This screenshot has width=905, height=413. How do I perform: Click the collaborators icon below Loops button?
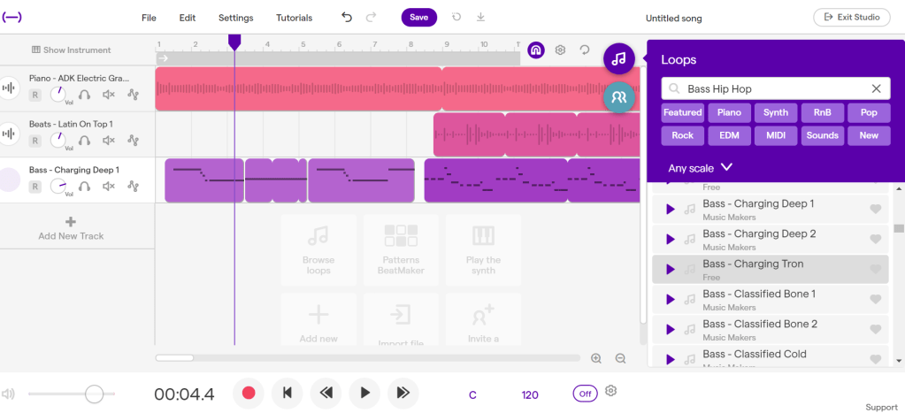(x=619, y=97)
